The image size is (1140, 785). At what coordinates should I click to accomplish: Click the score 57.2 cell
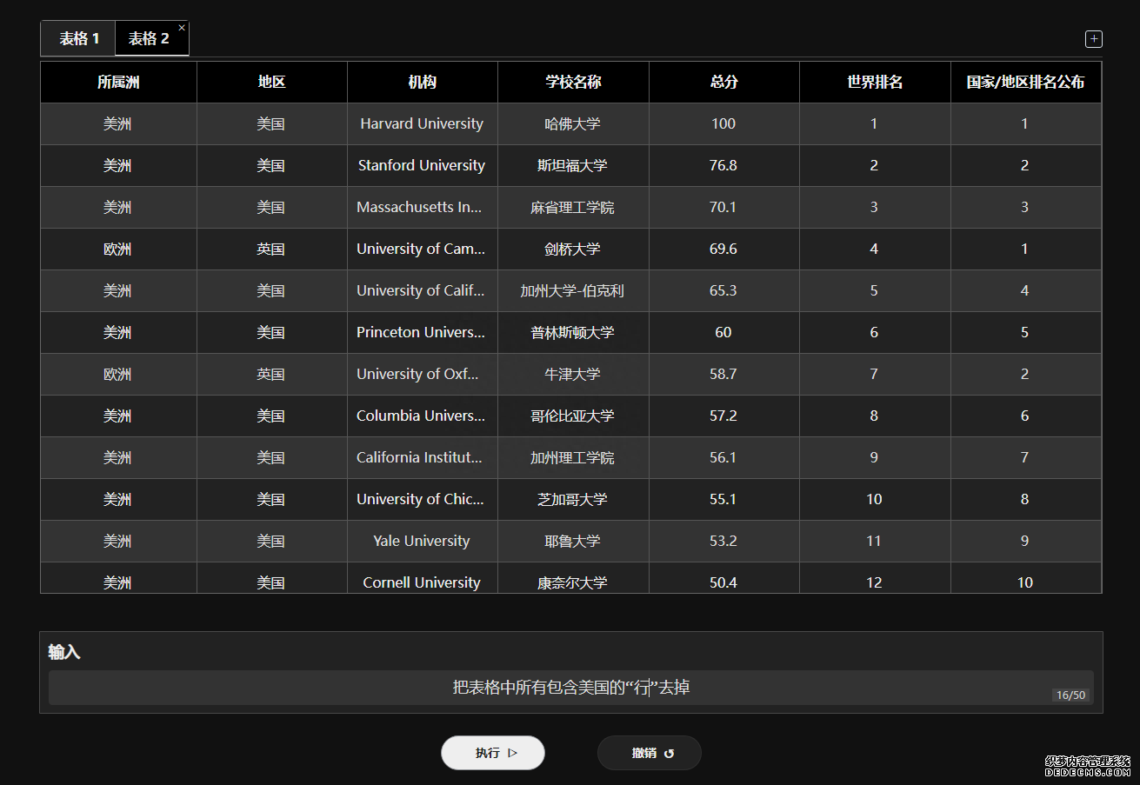724,416
